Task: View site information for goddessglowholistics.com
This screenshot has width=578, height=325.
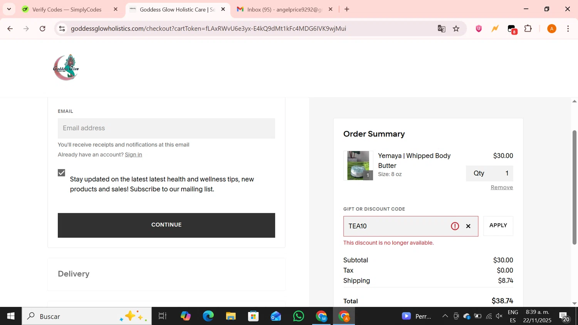Action: pyautogui.click(x=62, y=28)
